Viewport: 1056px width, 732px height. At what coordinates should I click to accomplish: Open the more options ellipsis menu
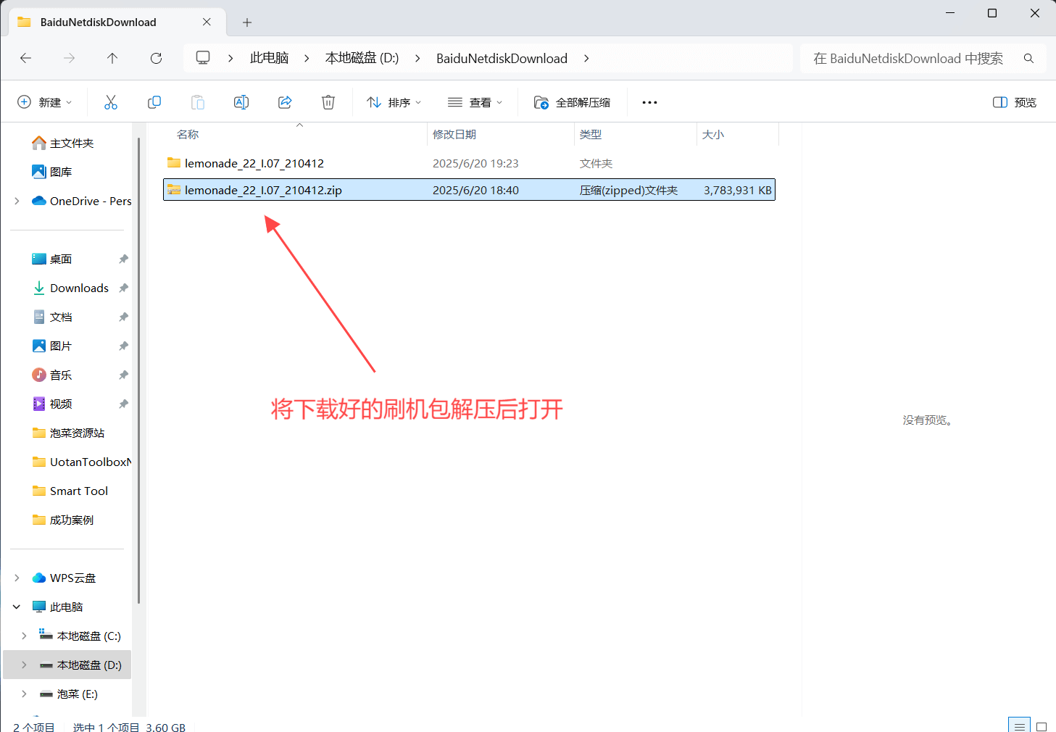pos(649,102)
